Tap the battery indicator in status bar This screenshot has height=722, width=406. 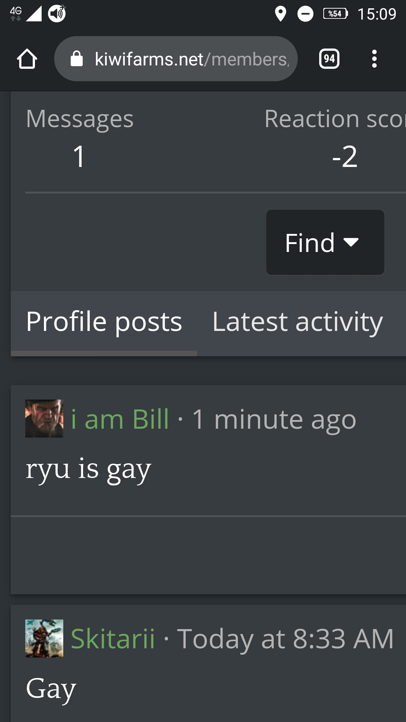point(335,14)
